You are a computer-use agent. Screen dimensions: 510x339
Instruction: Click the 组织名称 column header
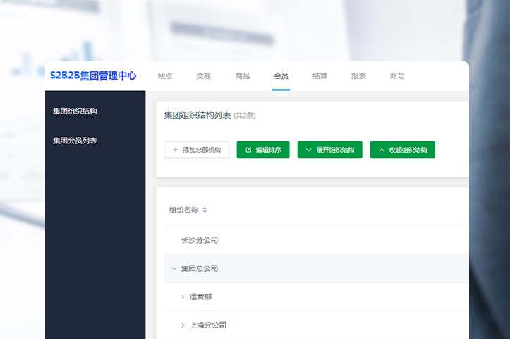[184, 210]
